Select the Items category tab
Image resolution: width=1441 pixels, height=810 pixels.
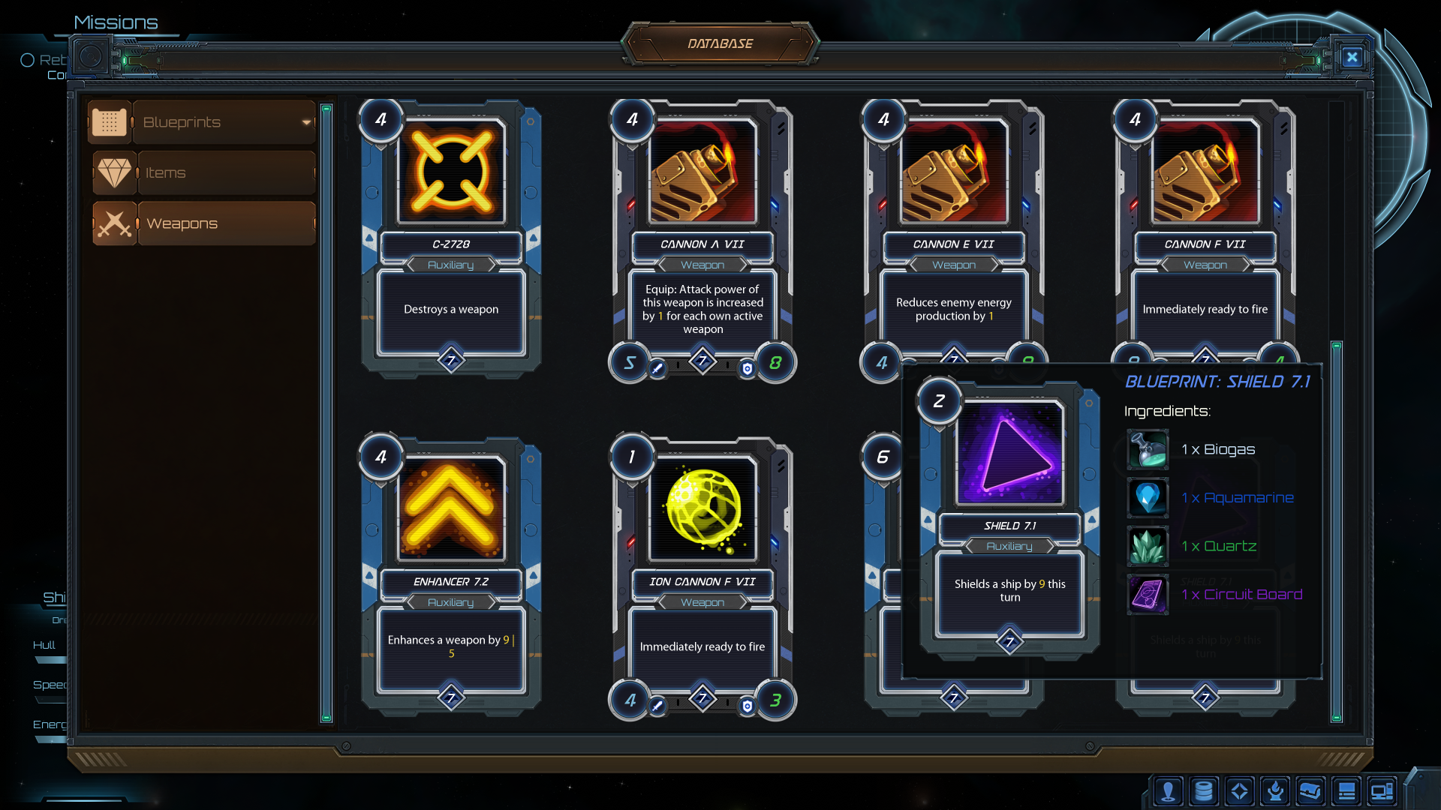click(x=204, y=172)
